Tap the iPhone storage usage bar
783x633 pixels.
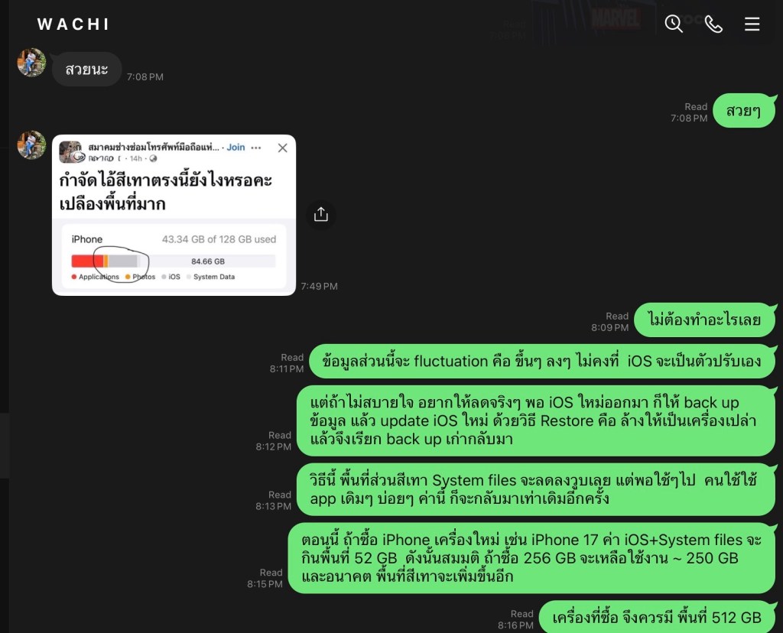174,261
